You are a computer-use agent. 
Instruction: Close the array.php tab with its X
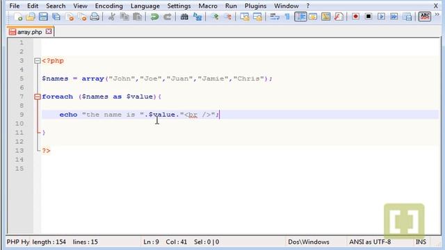click(49, 31)
